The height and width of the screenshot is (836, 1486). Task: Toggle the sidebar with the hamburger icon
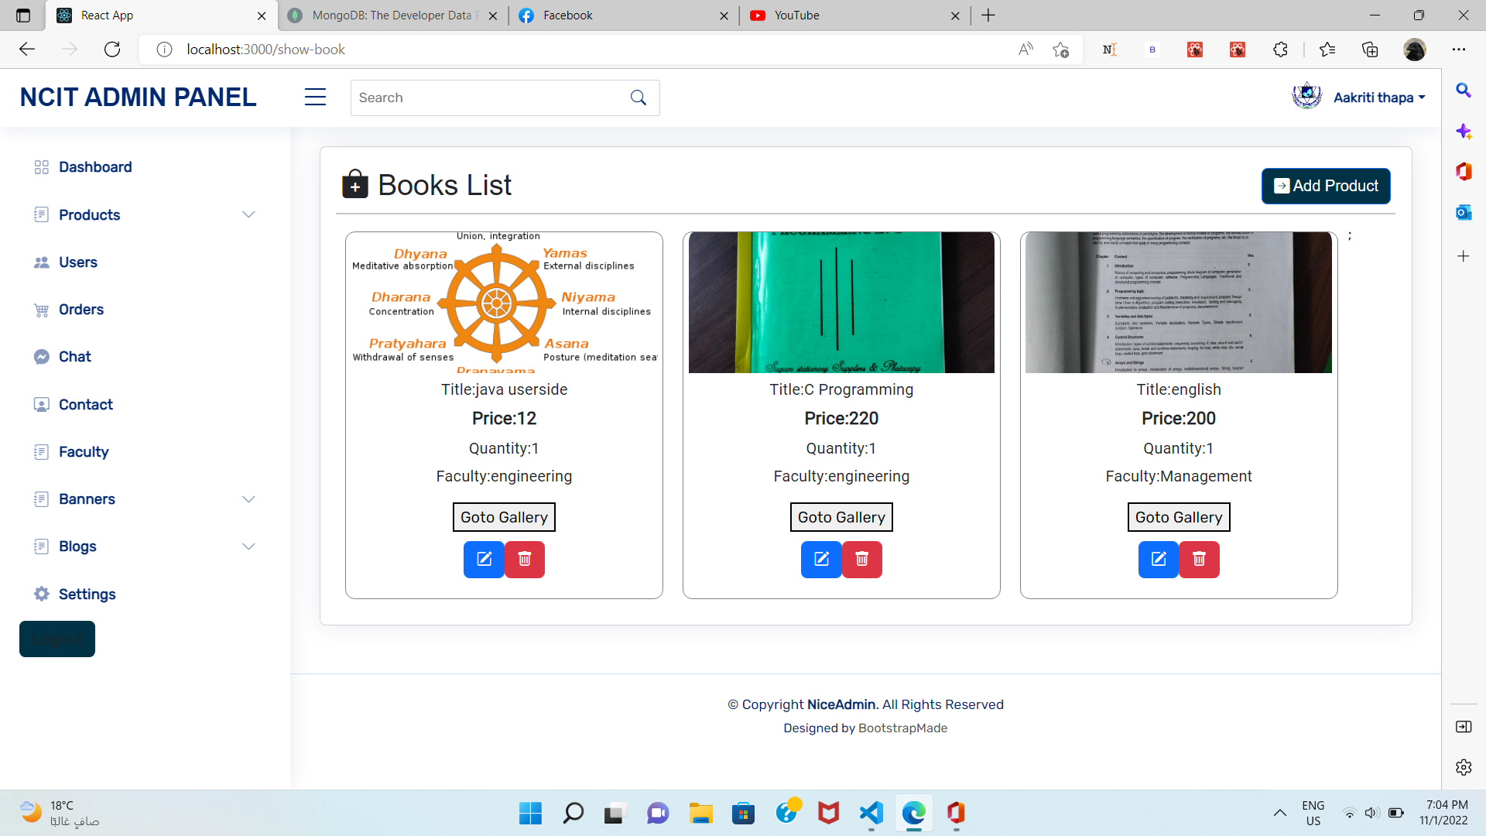(x=315, y=98)
